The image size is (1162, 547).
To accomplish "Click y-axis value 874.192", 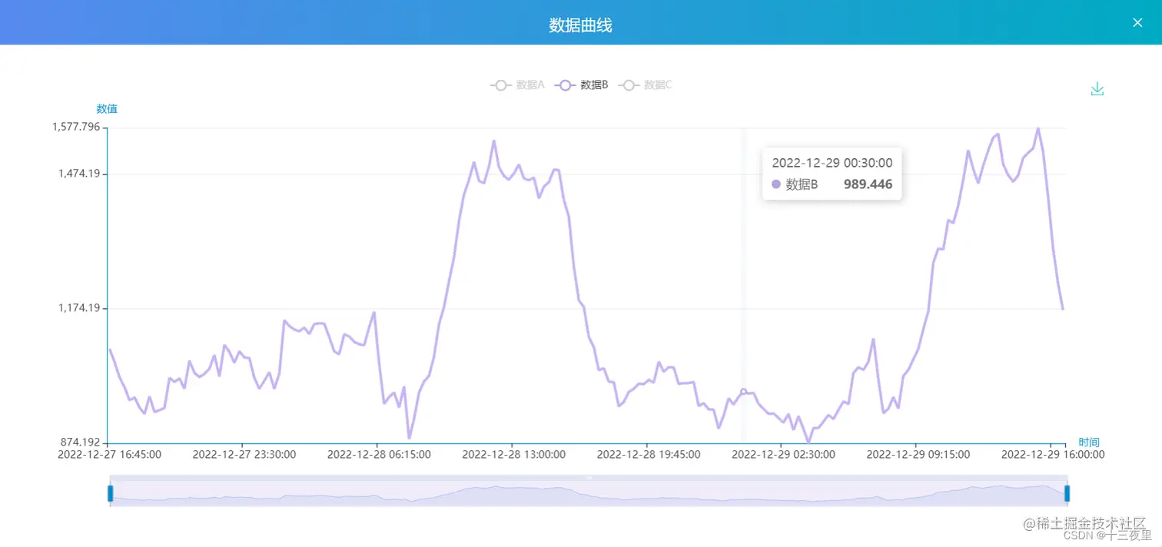I will 80,442.
